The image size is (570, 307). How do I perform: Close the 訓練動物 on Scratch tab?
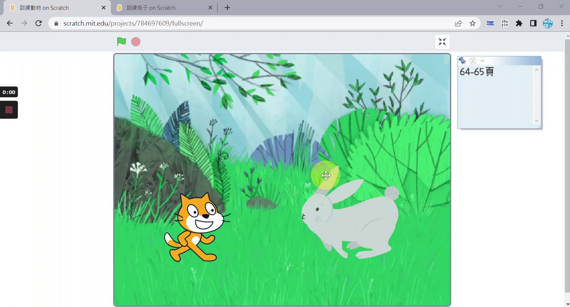104,8
